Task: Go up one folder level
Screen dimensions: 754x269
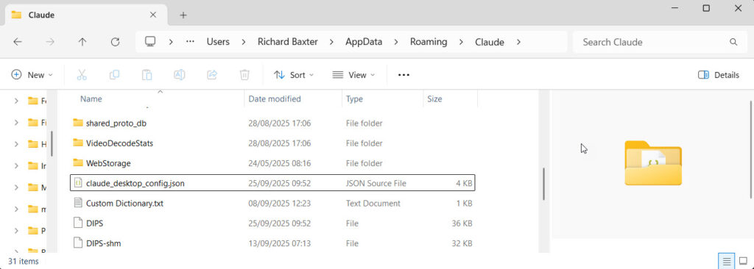Action: [82, 42]
